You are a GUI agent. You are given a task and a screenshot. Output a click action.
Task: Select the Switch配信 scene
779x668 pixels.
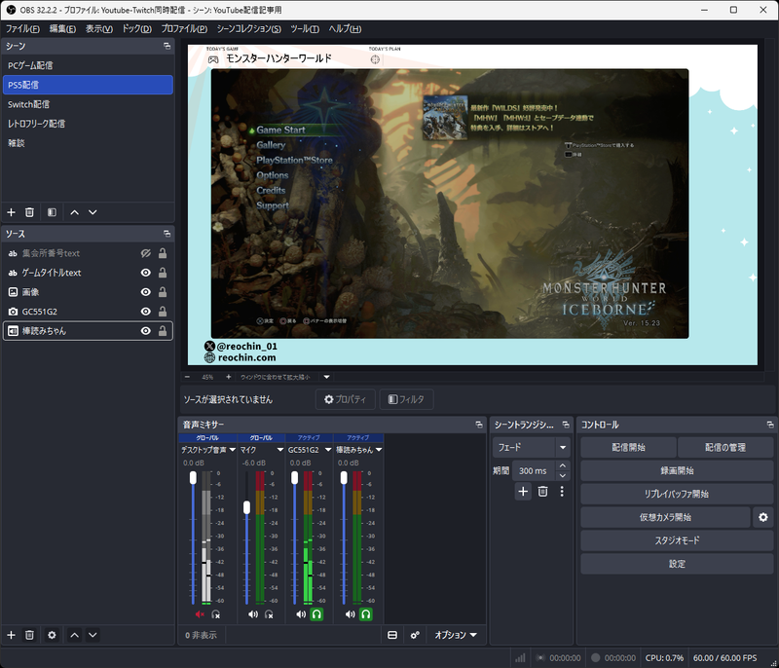tap(88, 104)
